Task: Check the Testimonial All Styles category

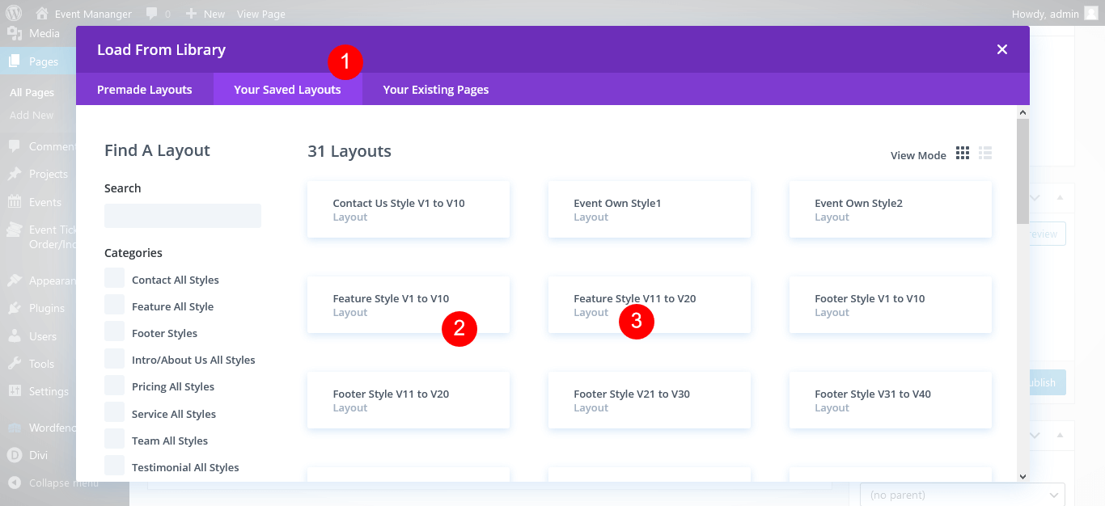Action: pyautogui.click(x=114, y=466)
